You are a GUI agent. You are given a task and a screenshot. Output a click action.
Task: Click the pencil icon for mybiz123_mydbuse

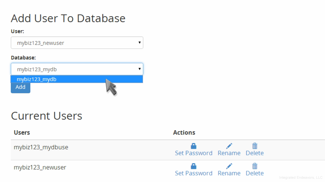coord(229,146)
